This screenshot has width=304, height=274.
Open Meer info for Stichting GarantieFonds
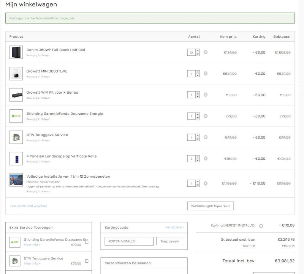tap(32, 245)
